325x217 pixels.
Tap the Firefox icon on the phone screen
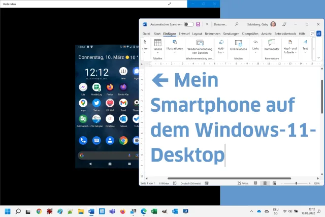[x=110, y=87]
